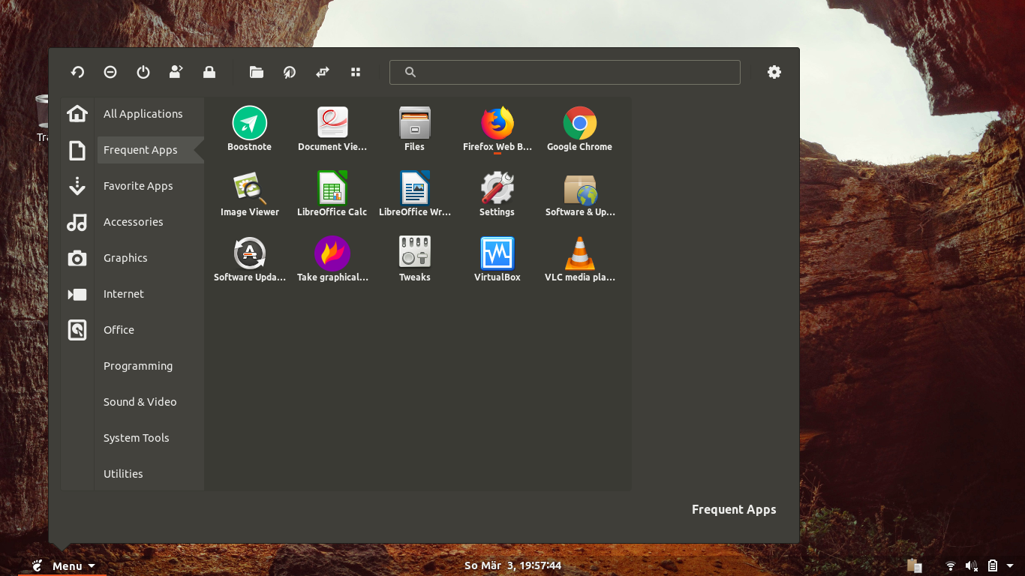Launch VLC media player
Image resolution: width=1025 pixels, height=576 pixels.
[580, 260]
